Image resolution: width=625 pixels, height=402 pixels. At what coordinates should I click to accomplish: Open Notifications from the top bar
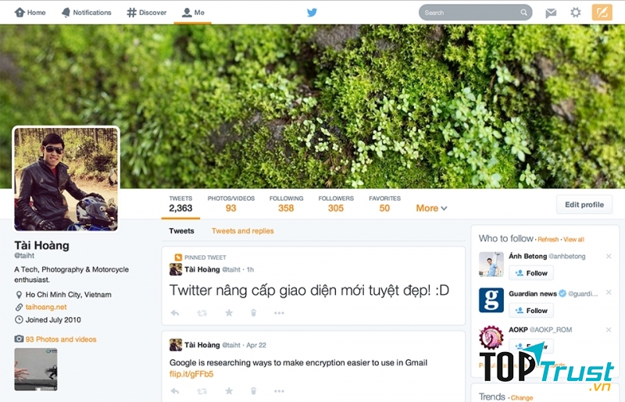(86, 12)
